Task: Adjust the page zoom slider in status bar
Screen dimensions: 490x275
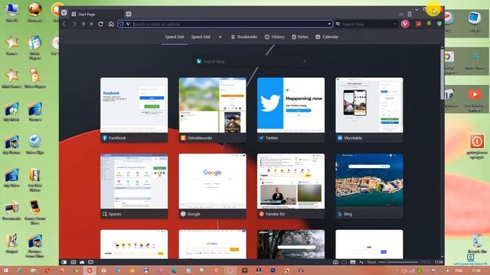Action: (x=398, y=262)
